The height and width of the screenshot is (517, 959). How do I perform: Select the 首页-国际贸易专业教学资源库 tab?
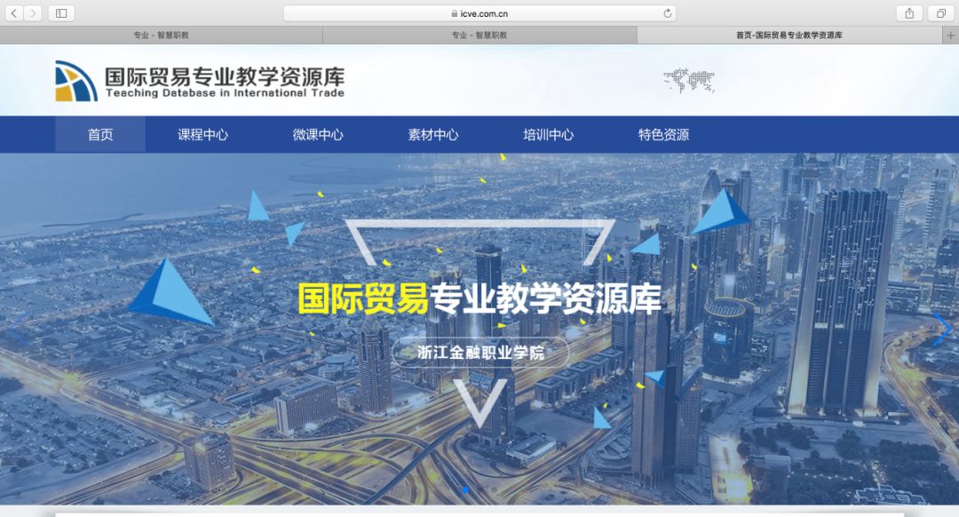(x=789, y=36)
